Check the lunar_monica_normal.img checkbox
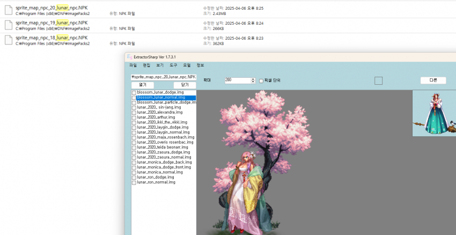Image resolution: width=456 pixels, height=235 pixels. point(134,172)
